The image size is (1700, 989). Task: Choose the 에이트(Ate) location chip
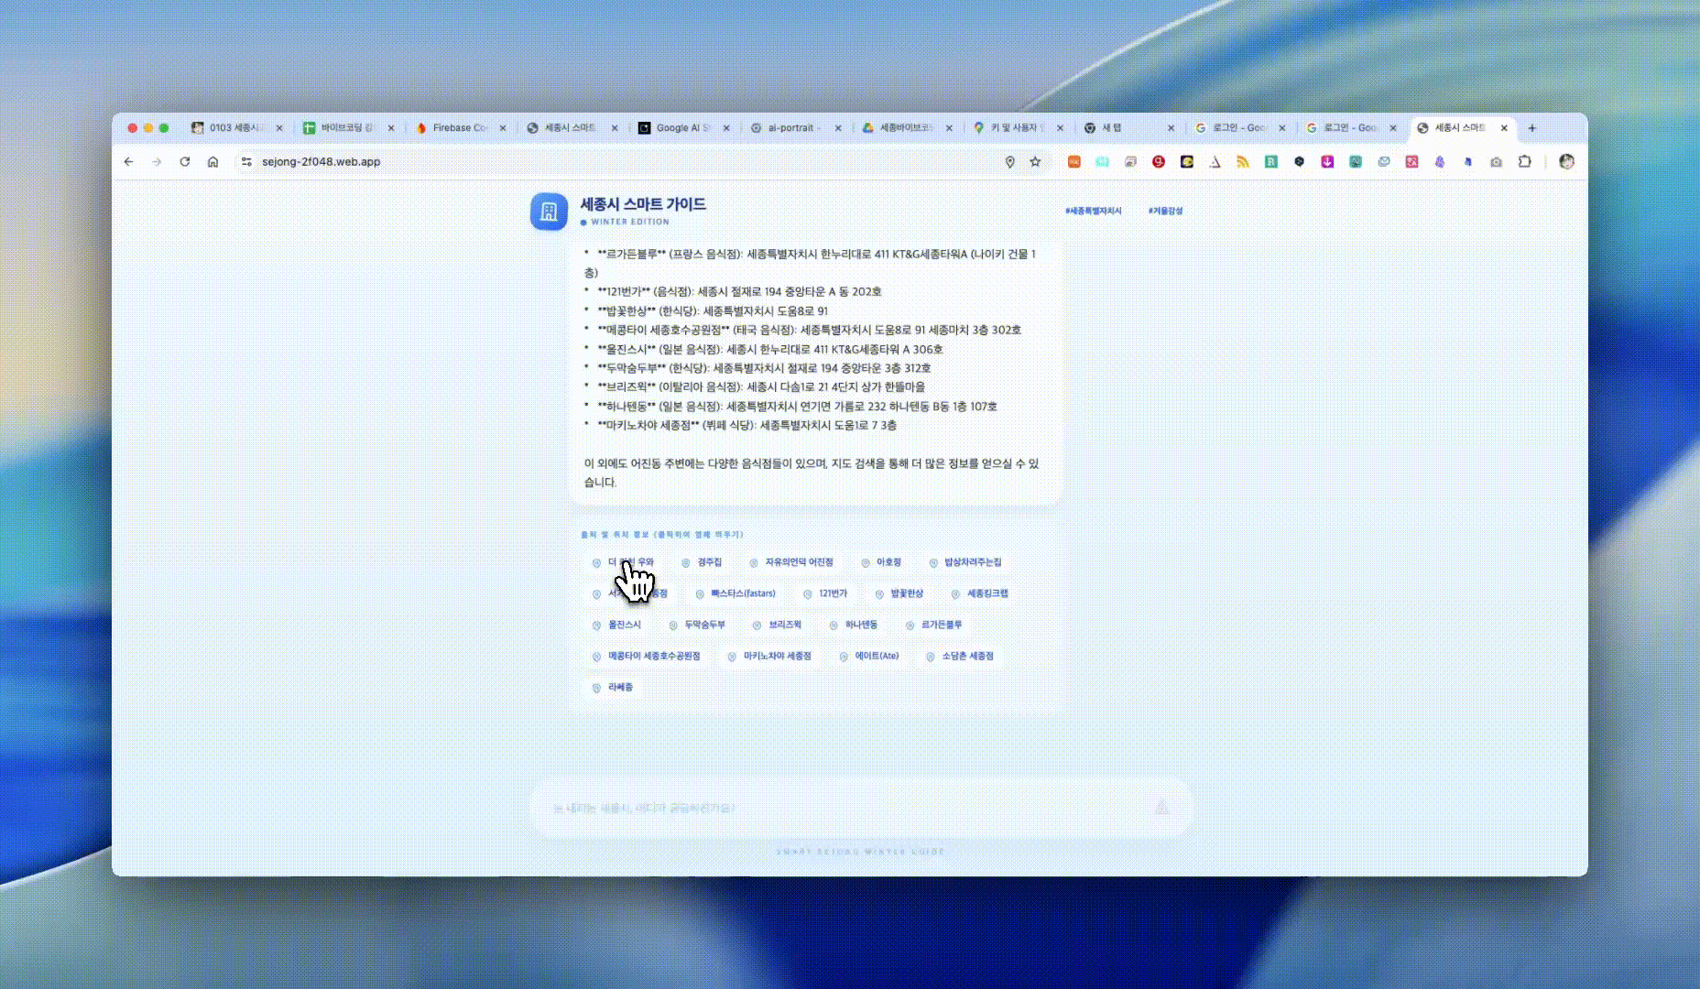pos(869,656)
